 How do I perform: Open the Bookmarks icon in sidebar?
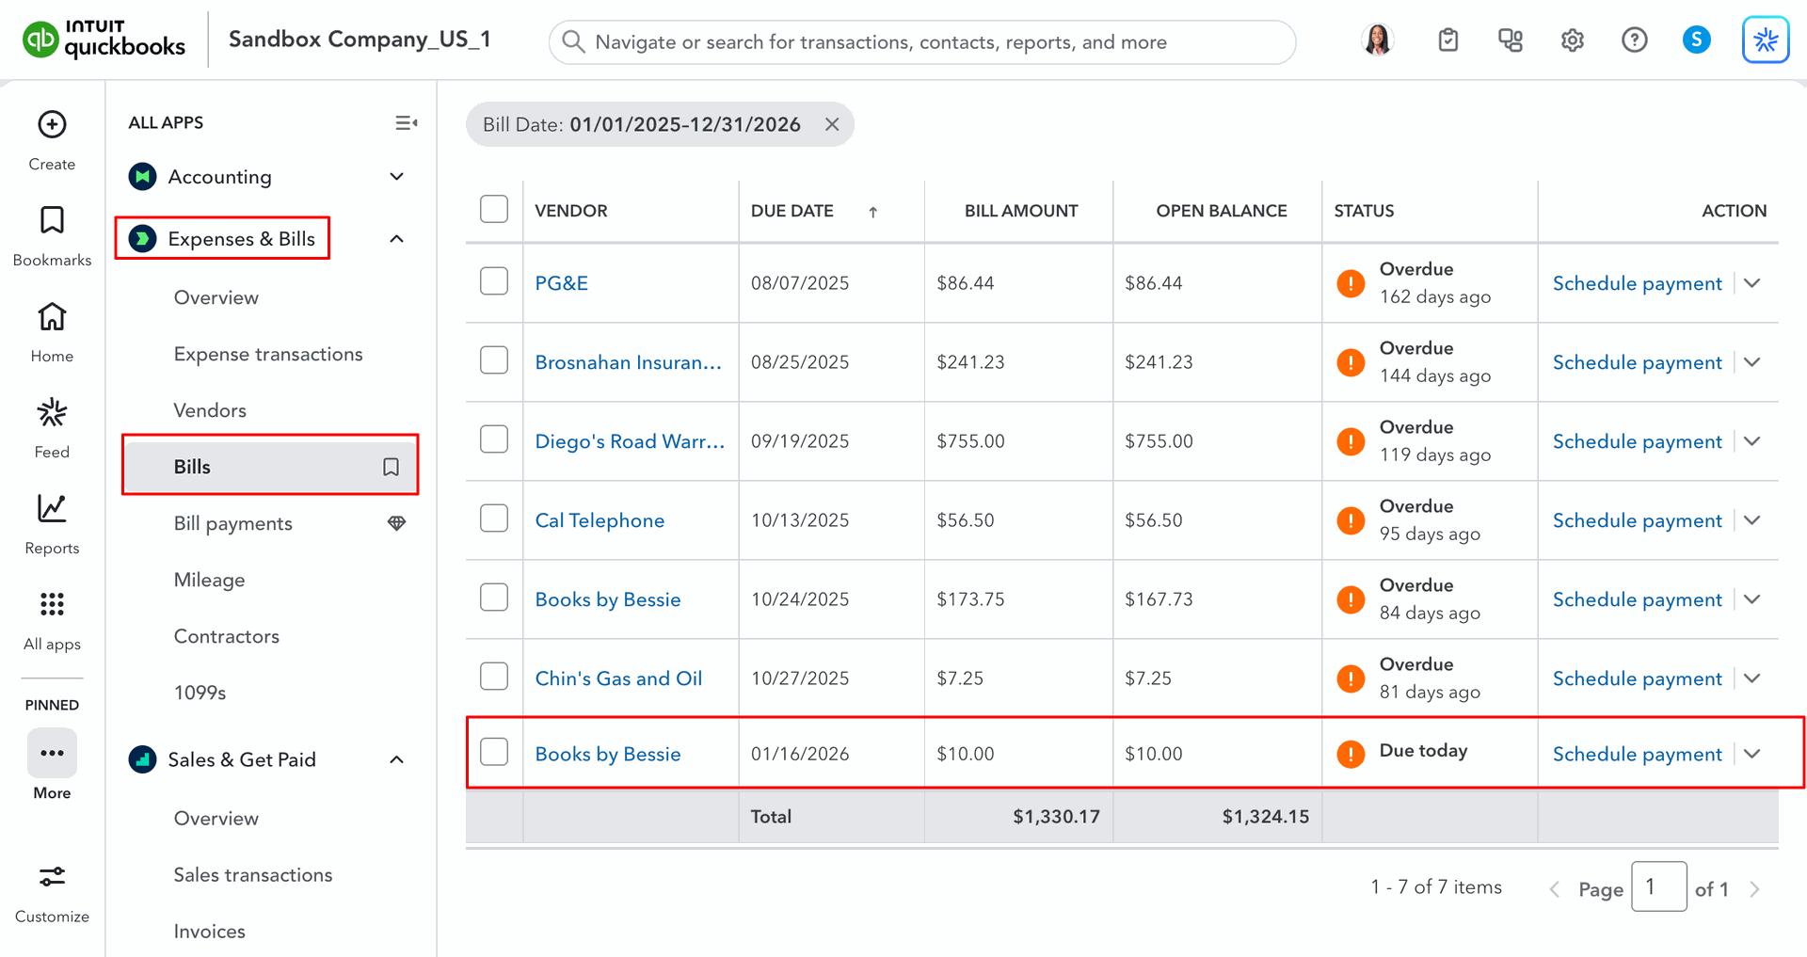point(52,221)
